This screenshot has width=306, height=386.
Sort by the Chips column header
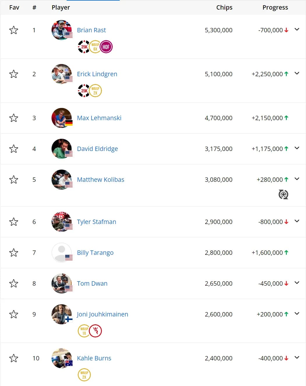point(224,8)
